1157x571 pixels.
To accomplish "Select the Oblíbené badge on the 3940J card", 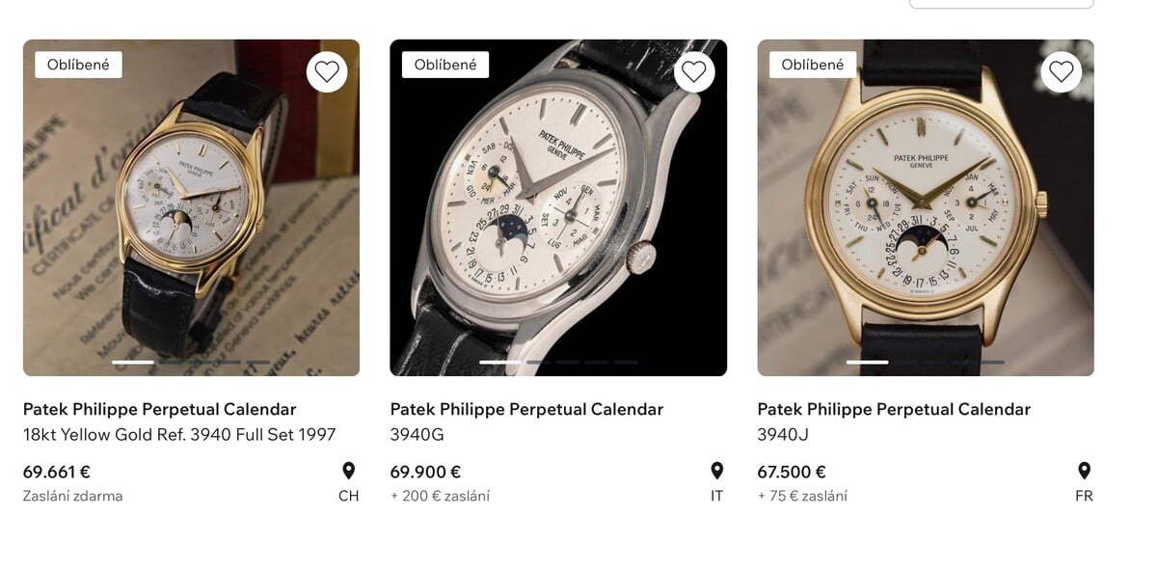I will (x=813, y=64).
